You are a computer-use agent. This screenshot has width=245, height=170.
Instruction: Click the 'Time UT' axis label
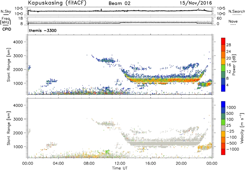point(120,168)
